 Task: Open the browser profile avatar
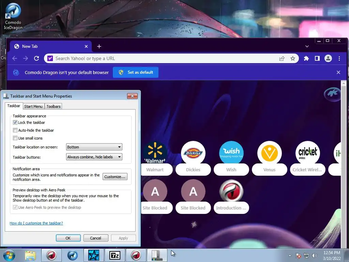pyautogui.click(x=328, y=58)
